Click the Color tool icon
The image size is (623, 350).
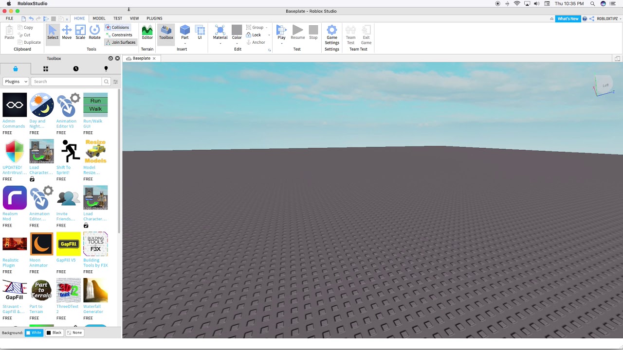[237, 30]
